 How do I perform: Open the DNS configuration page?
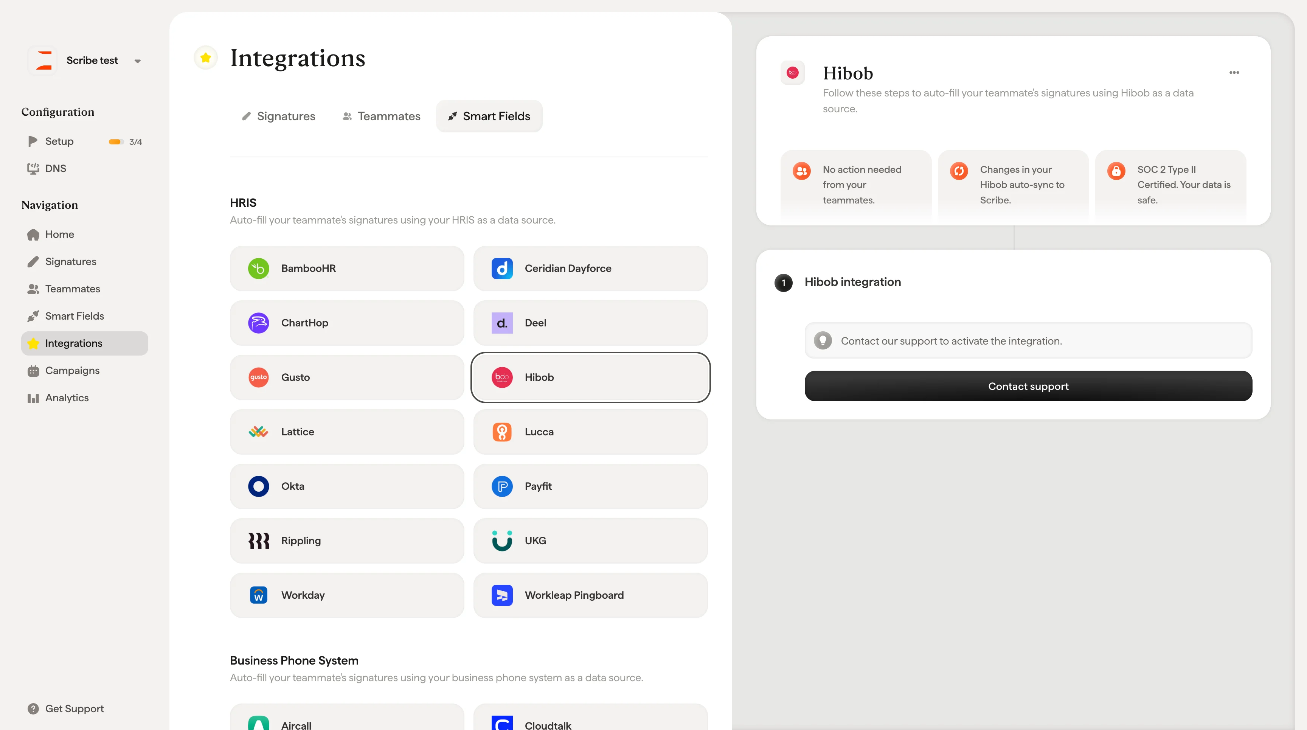point(84,168)
